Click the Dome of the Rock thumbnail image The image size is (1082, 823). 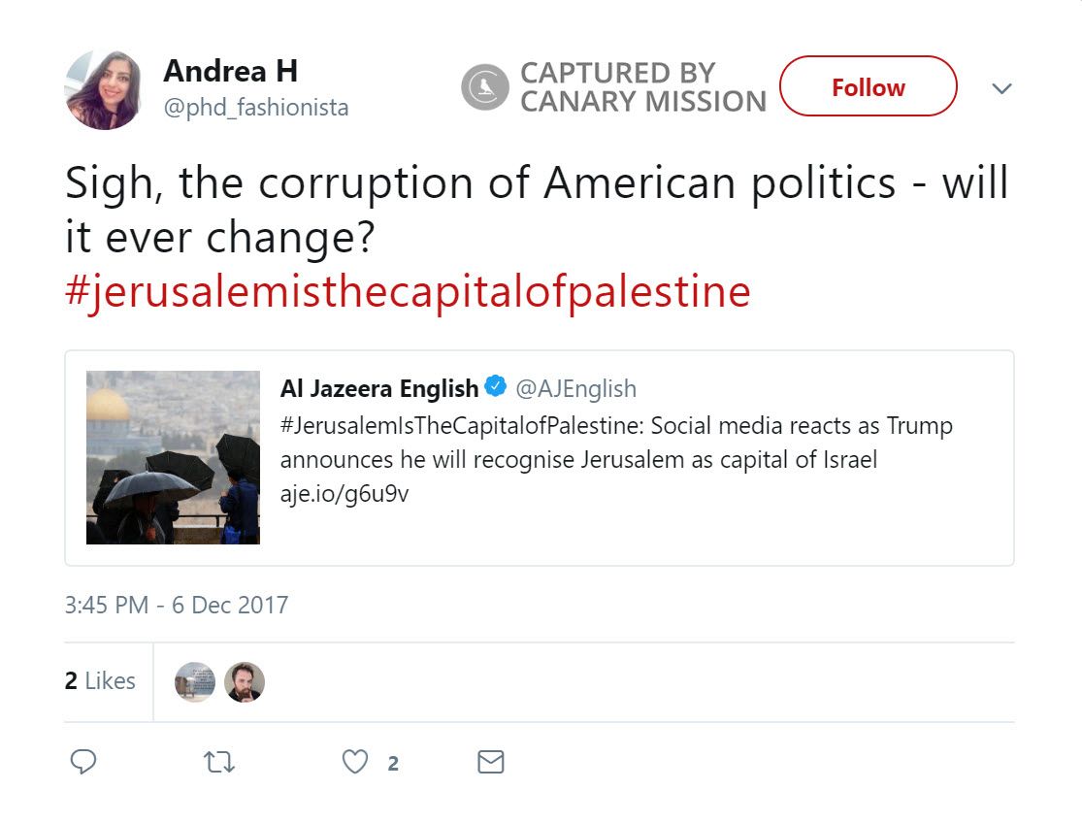point(173,456)
